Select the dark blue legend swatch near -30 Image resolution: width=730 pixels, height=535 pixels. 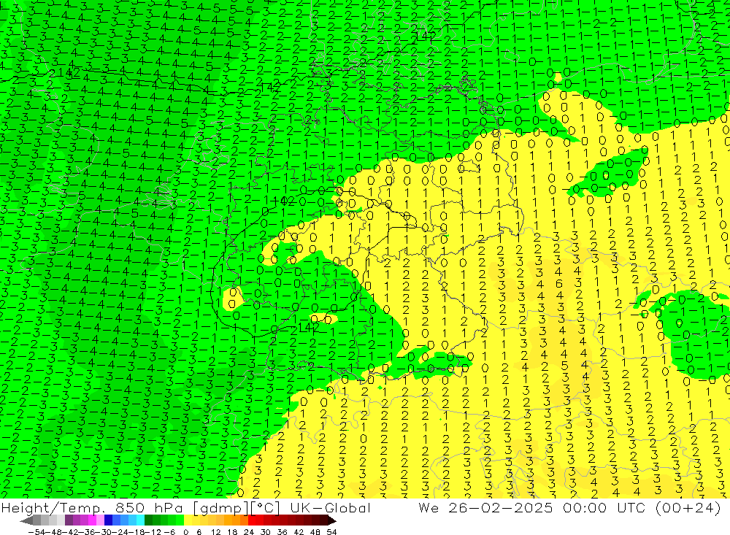[x=108, y=520]
